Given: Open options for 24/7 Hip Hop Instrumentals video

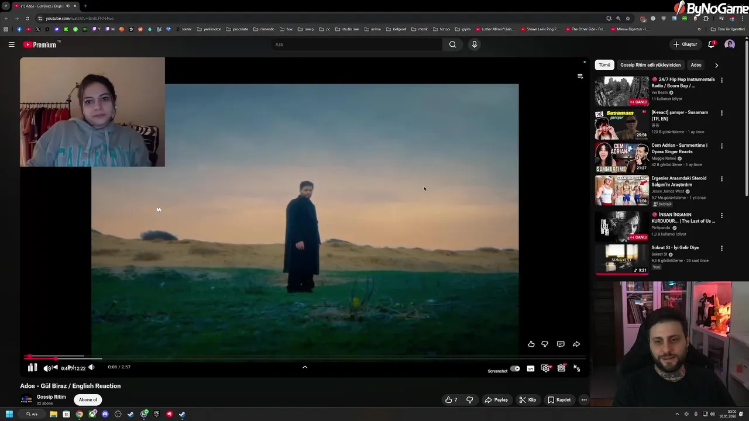Looking at the screenshot, I should [x=721, y=80].
